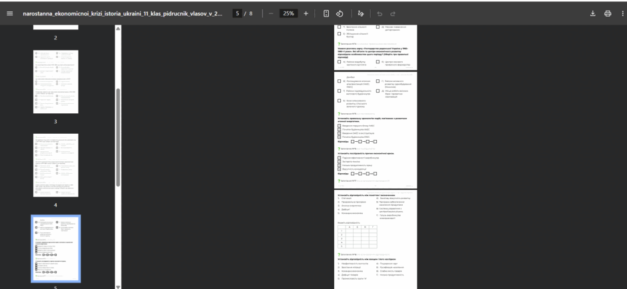Select the page 4 thumbnail
The height and width of the screenshot is (289, 627).
[55, 165]
